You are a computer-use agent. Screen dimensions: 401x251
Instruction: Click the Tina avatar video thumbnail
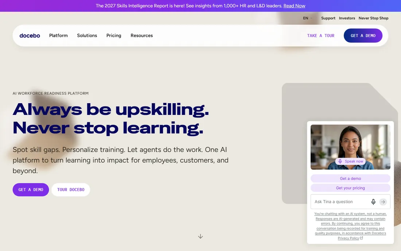(x=350, y=147)
